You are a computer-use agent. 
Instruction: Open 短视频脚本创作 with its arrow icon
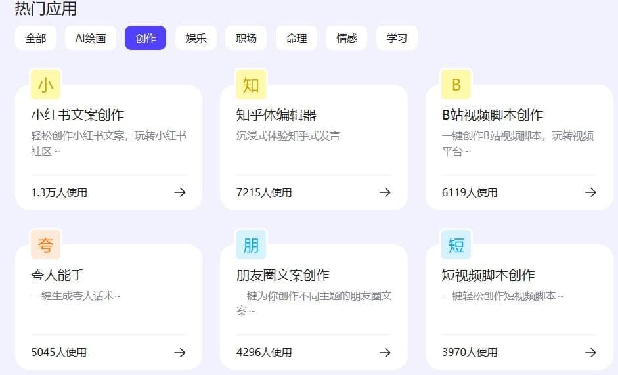[590, 353]
